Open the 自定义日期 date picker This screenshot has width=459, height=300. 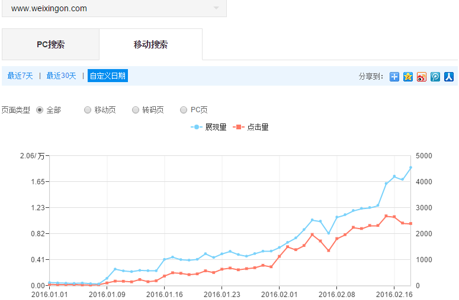click(x=108, y=76)
